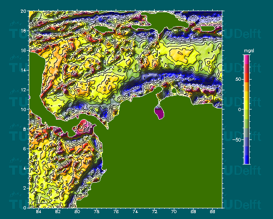Click the -50 tick label on the colorbar
The height and width of the screenshot is (219, 273).
[237, 140]
